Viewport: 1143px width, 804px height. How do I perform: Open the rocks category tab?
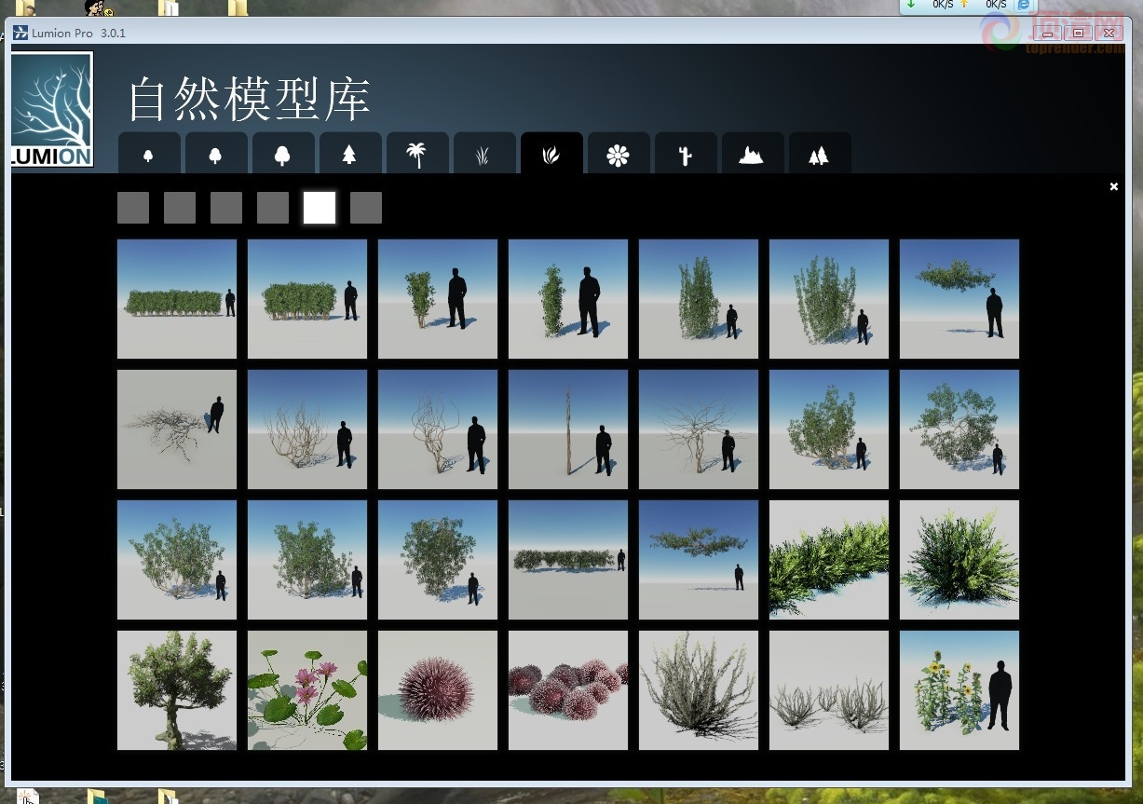[x=753, y=154]
